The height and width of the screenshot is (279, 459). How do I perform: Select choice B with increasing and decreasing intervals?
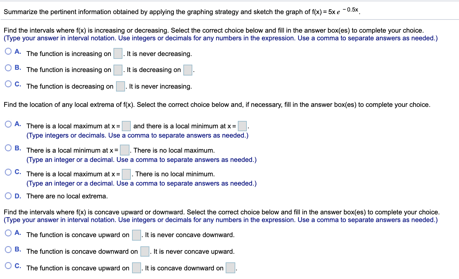7,67
